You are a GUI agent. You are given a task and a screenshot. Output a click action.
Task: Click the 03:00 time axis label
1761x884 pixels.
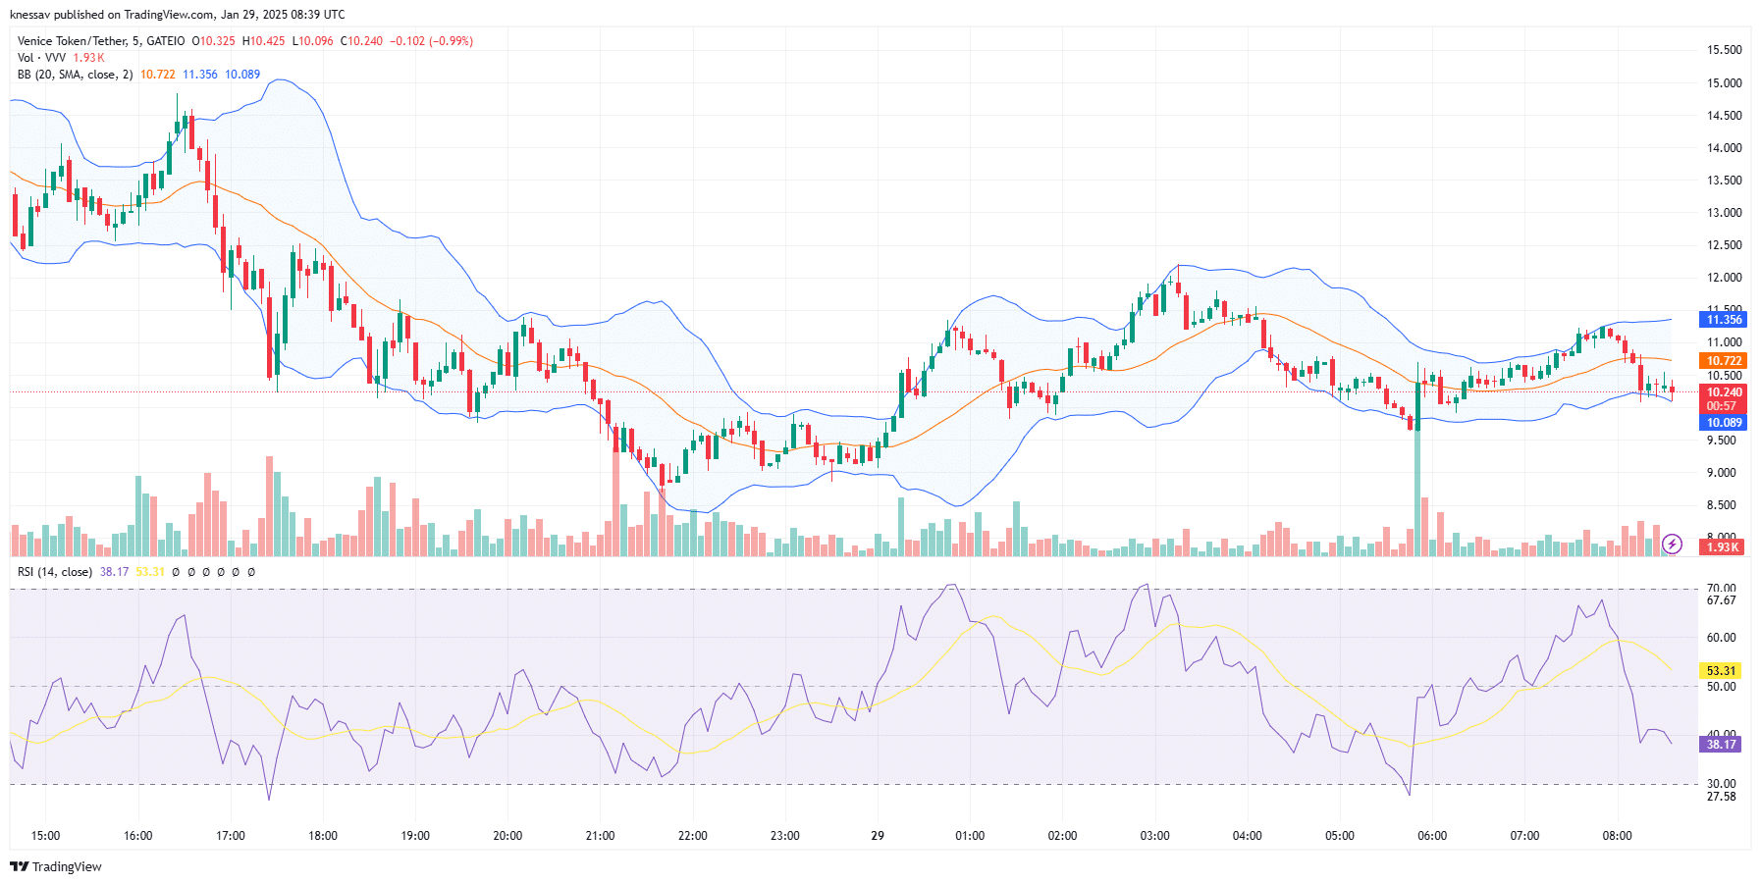(x=1154, y=836)
